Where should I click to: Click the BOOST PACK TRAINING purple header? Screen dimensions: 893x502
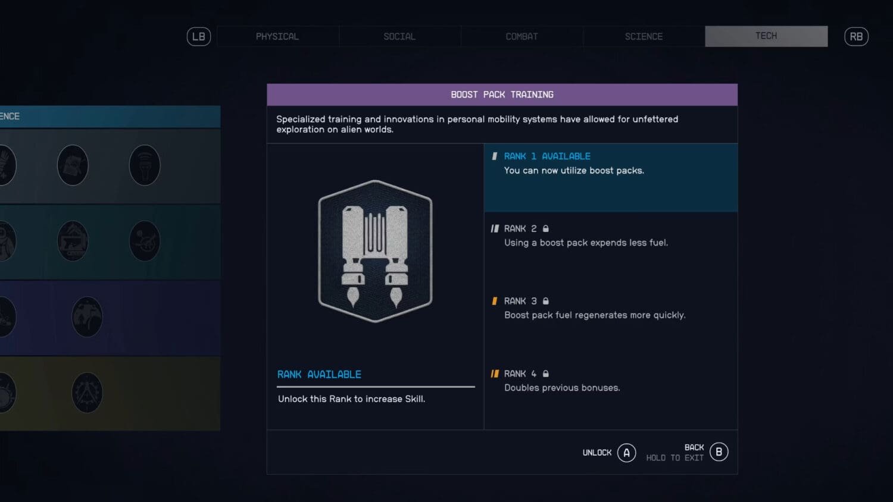point(502,95)
